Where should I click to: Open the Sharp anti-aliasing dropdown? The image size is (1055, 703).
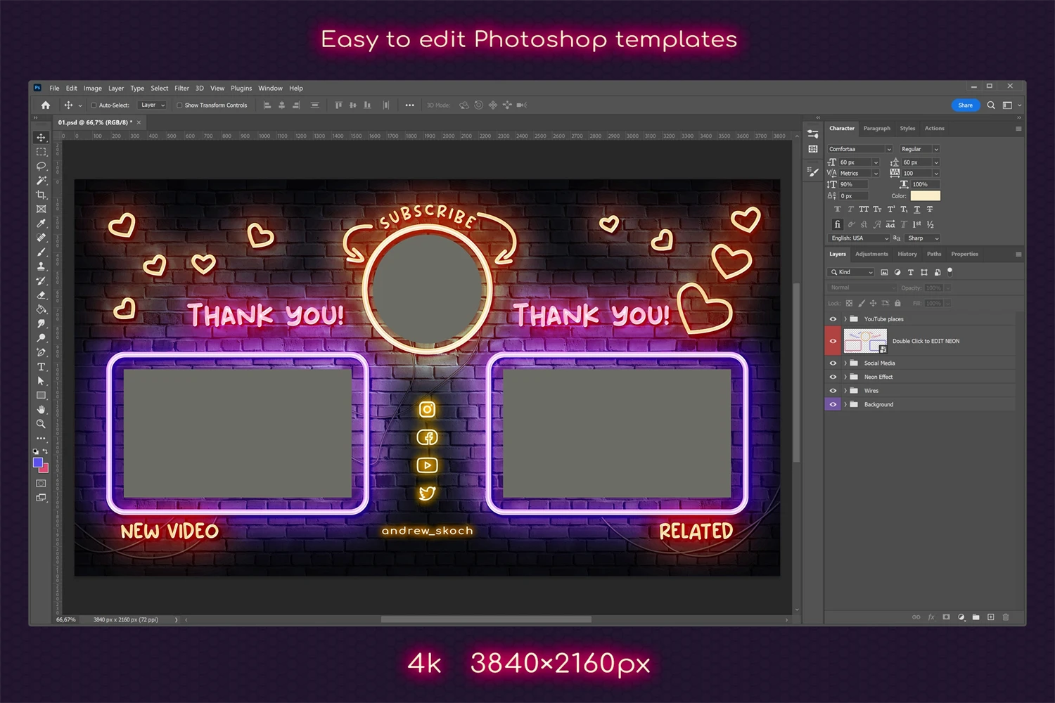[923, 238]
